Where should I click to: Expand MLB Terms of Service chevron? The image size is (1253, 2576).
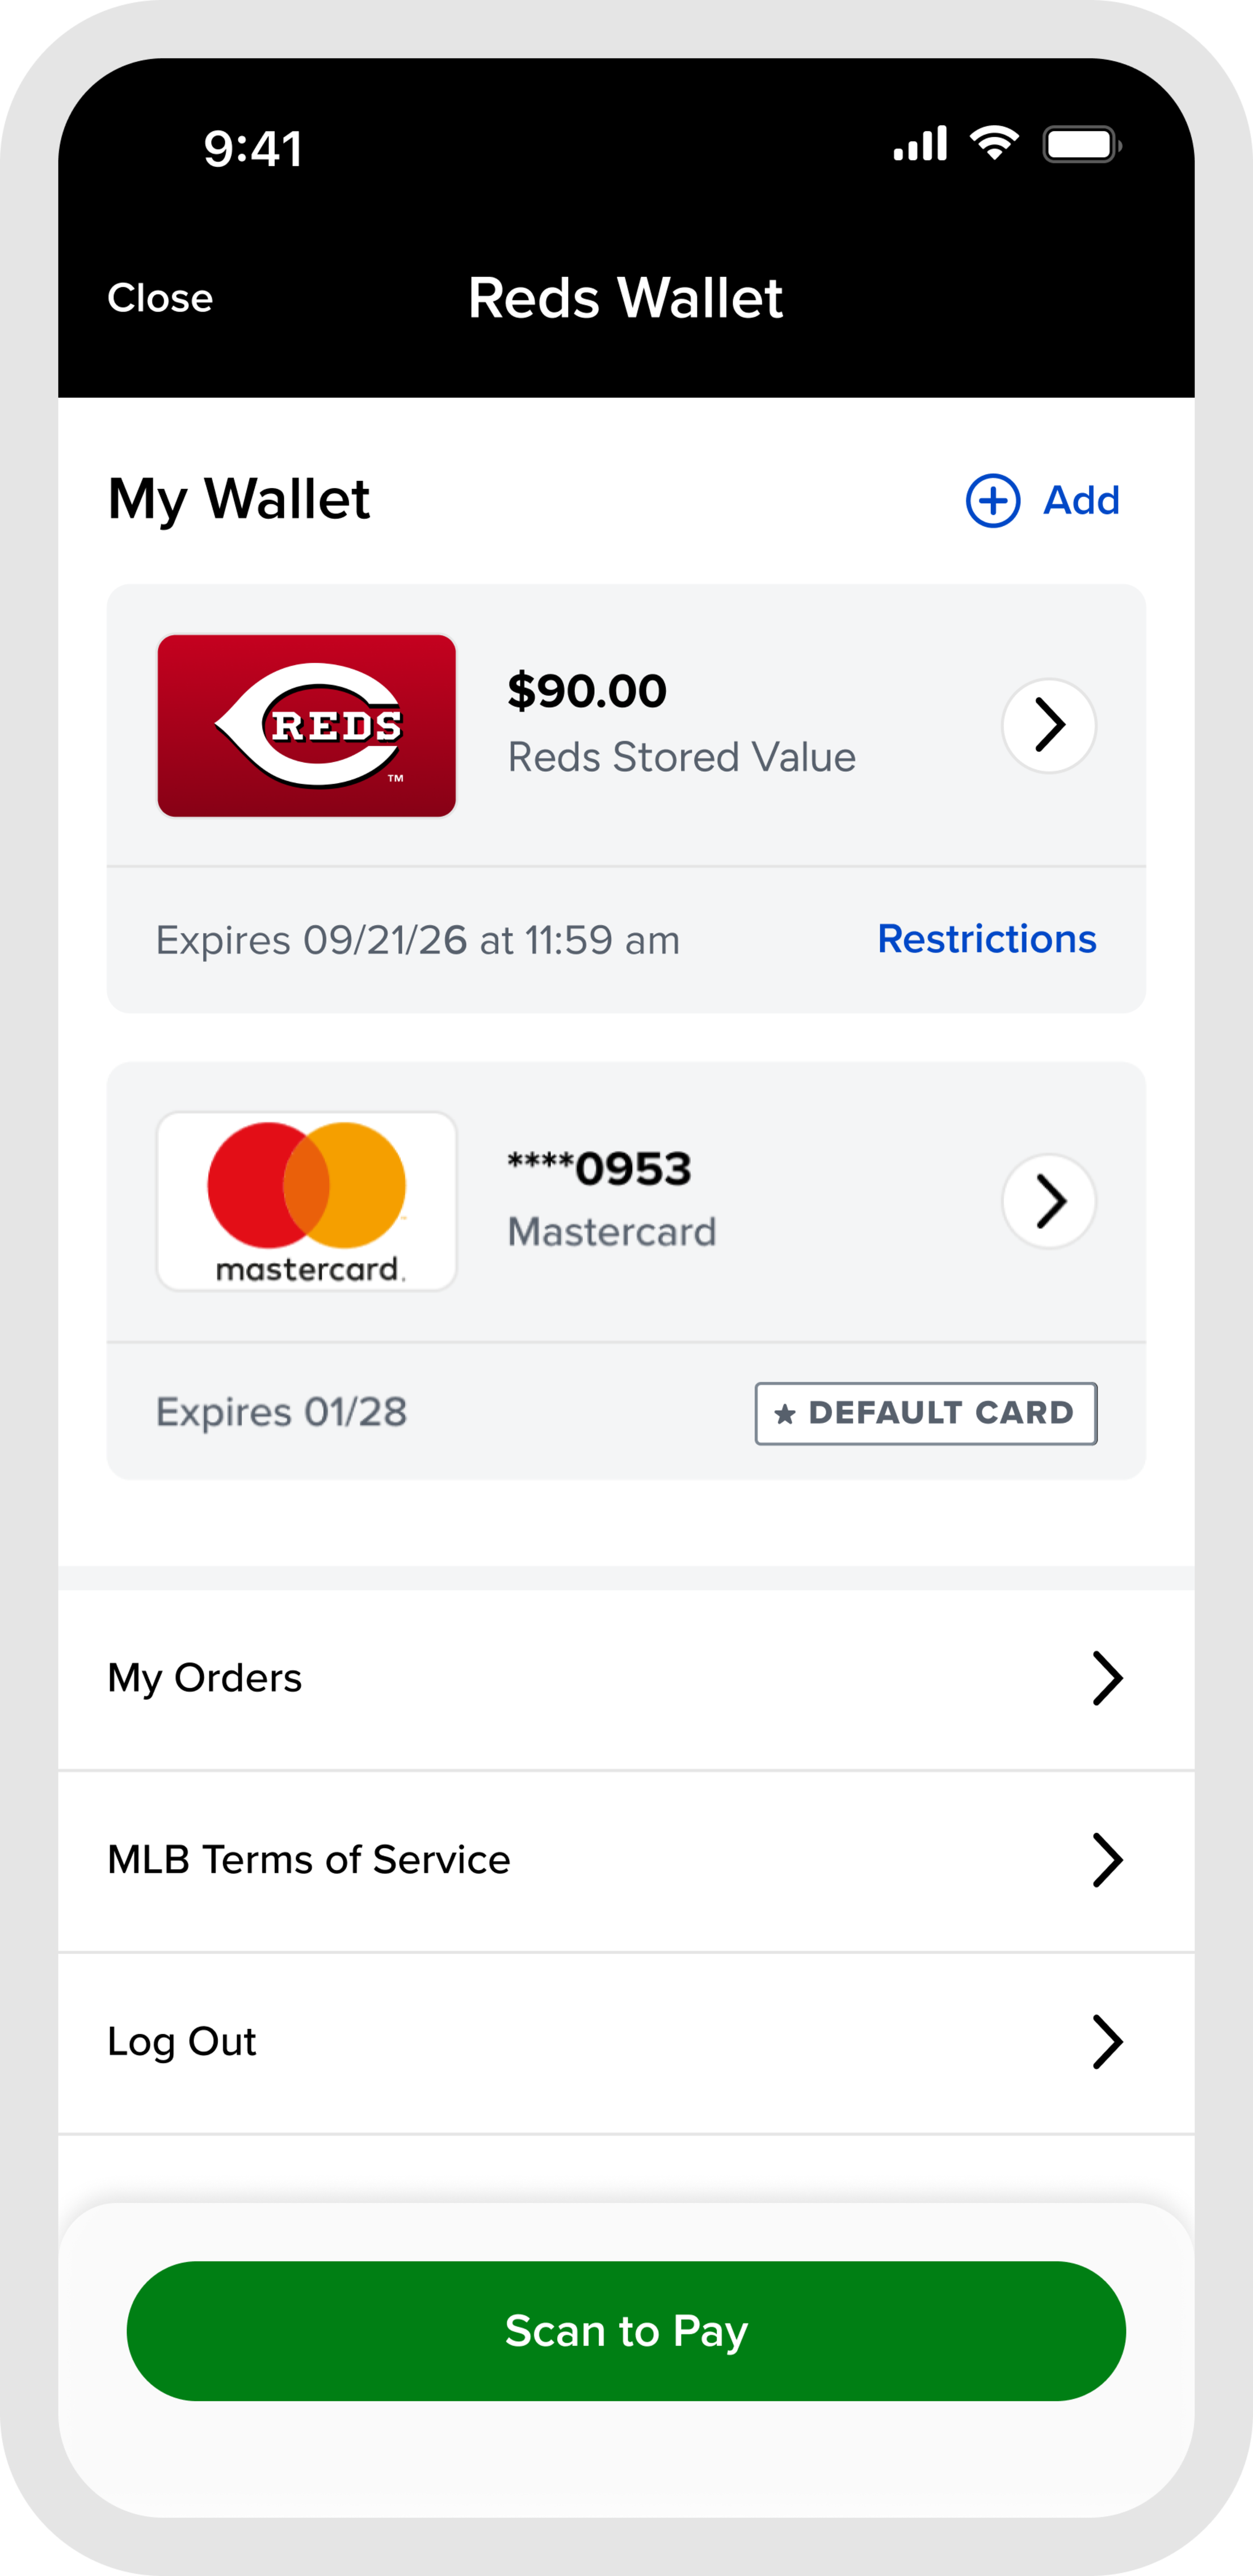(x=1107, y=1860)
